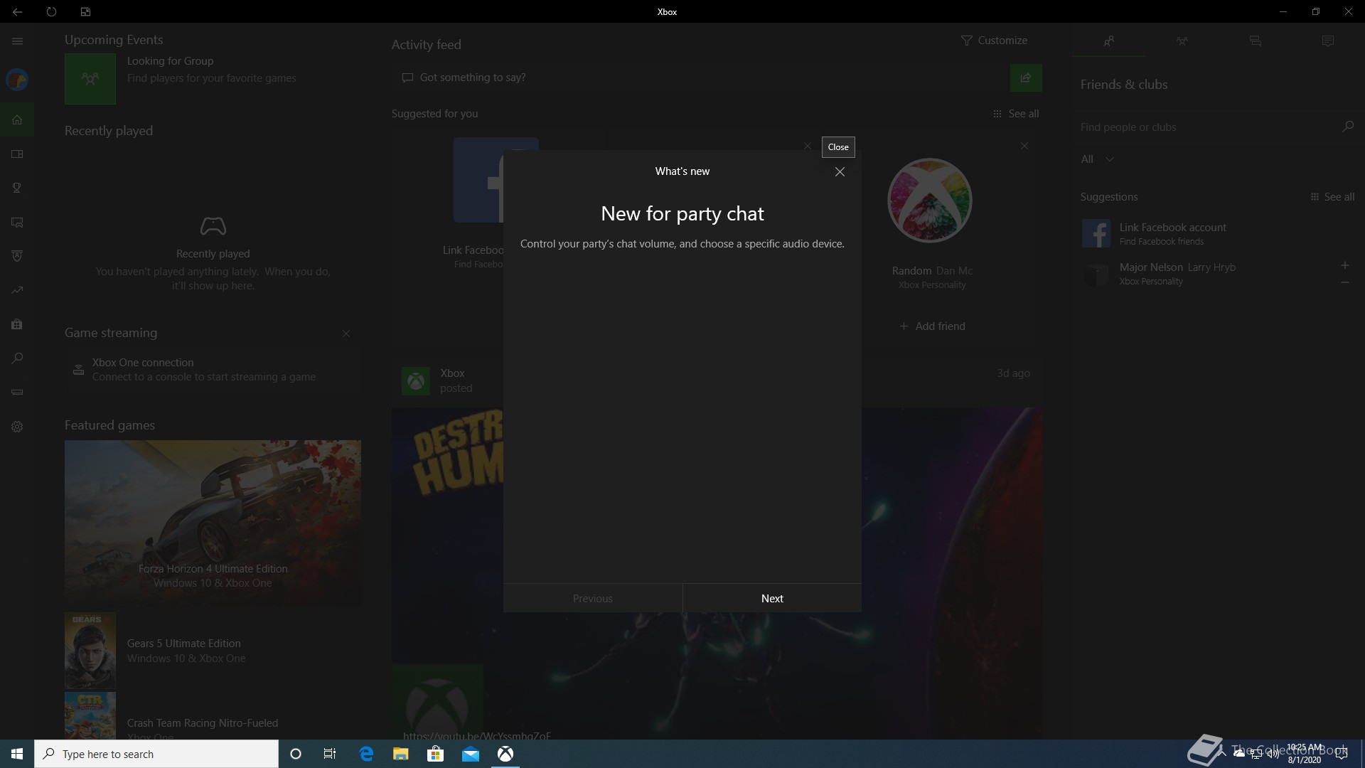Click Find people or clubs field
This screenshot has height=768, width=1365.
tap(1205, 127)
